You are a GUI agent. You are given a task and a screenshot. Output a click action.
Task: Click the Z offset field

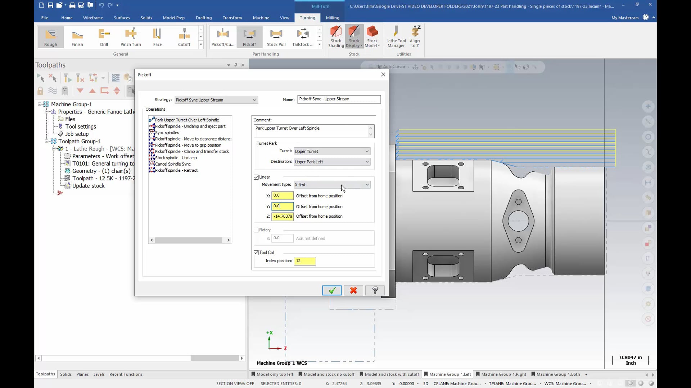click(283, 216)
